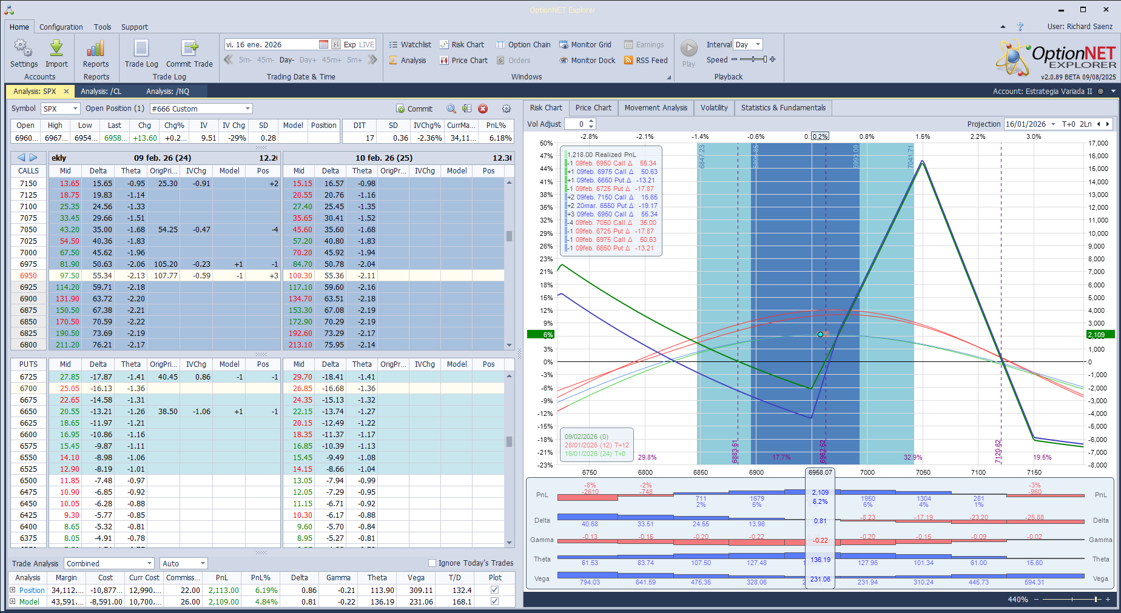Open the Earnings window
1121x613 pixels.
[644, 44]
